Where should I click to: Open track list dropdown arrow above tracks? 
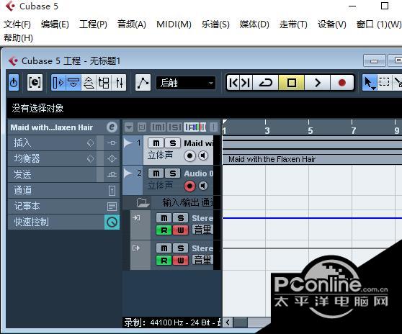tap(129, 127)
